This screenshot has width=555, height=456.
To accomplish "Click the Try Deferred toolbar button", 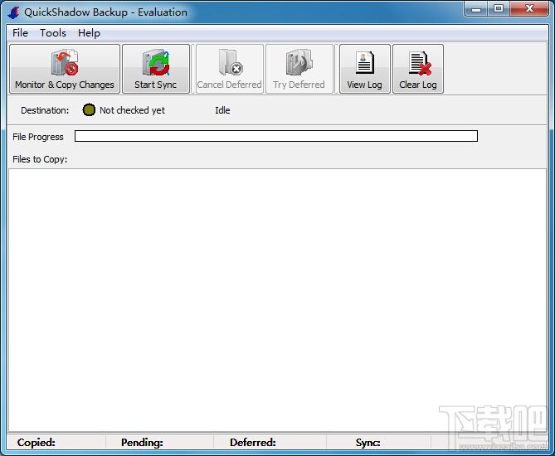I will pos(299,69).
